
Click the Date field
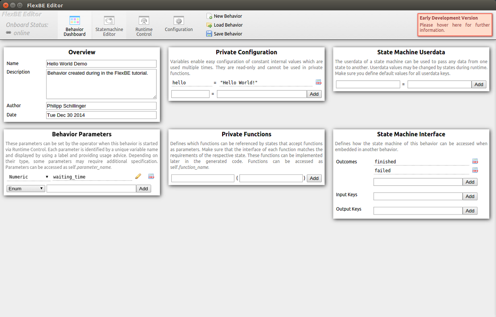tap(101, 115)
